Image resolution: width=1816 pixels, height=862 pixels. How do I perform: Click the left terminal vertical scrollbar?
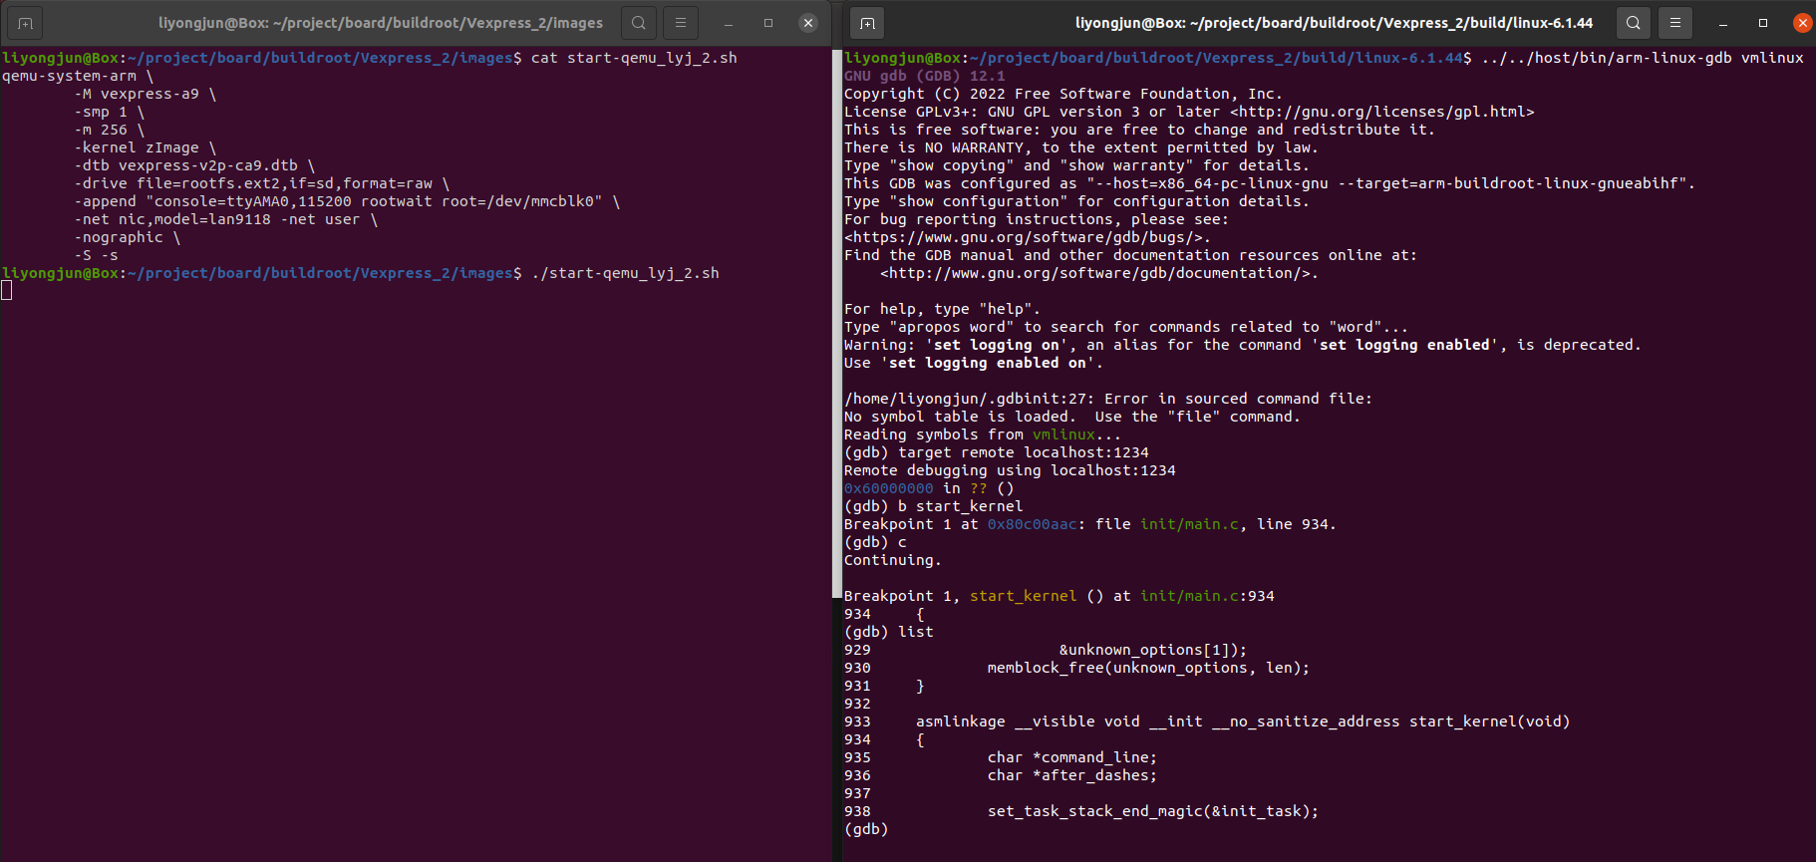[x=836, y=324]
